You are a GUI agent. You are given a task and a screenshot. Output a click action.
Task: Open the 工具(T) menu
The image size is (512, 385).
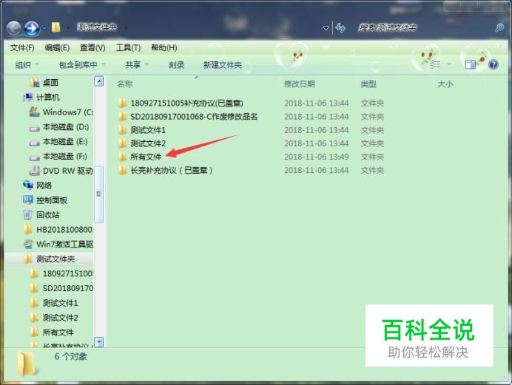(x=128, y=48)
